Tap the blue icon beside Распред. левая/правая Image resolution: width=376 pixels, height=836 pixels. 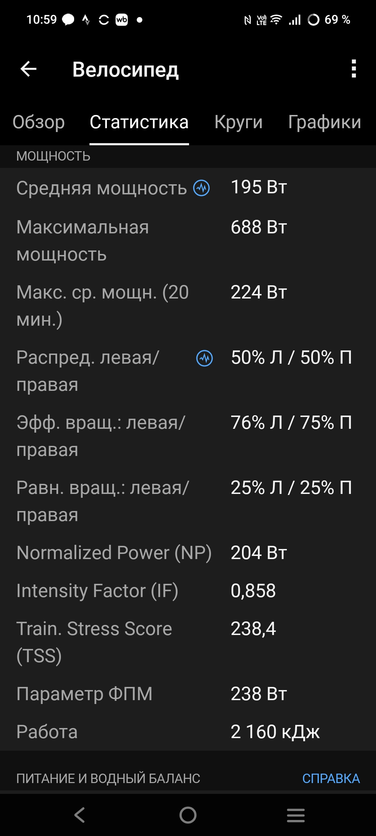(x=205, y=358)
